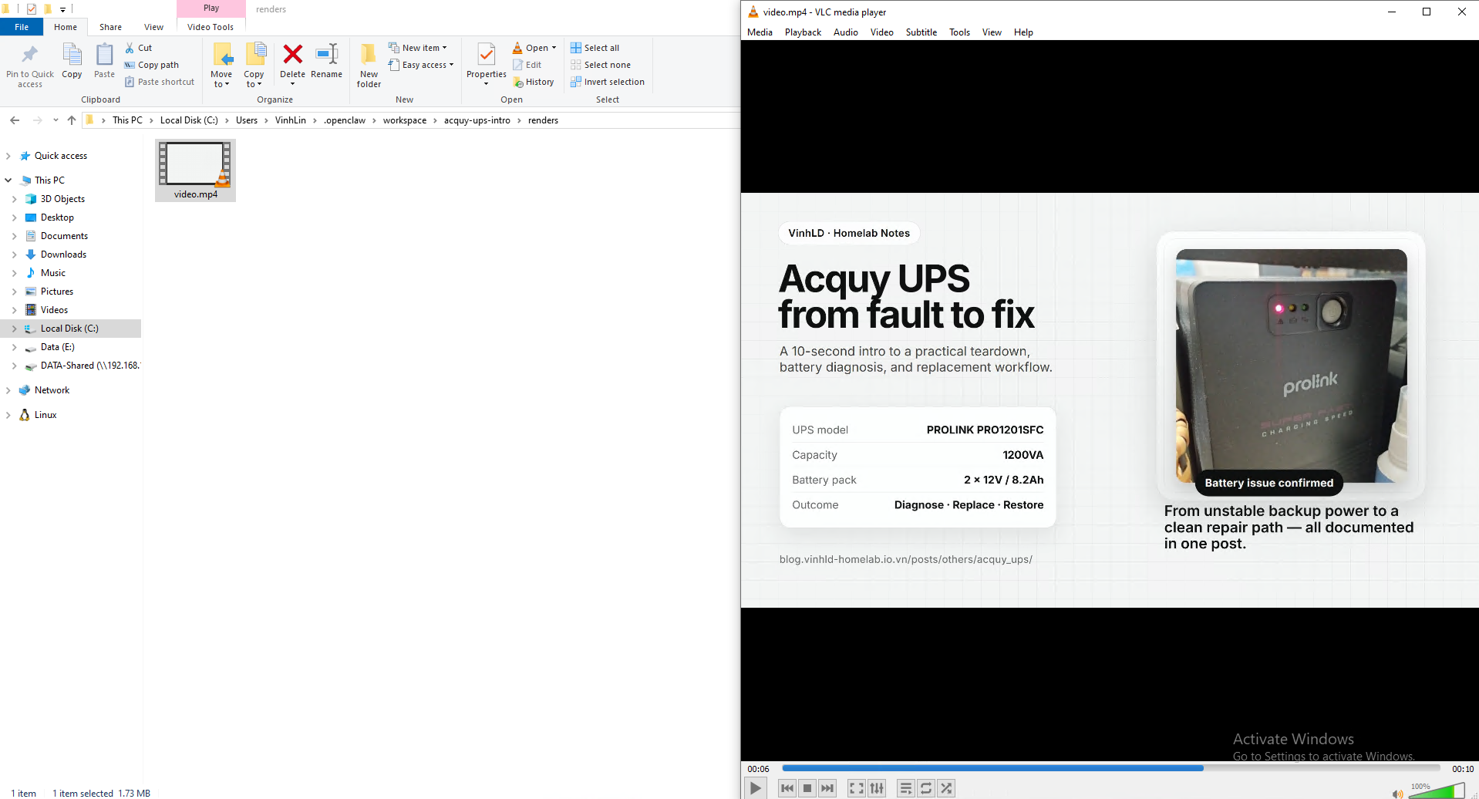Click the elapsed time 00:06 label
Image resolution: width=1479 pixels, height=799 pixels.
coord(758,769)
